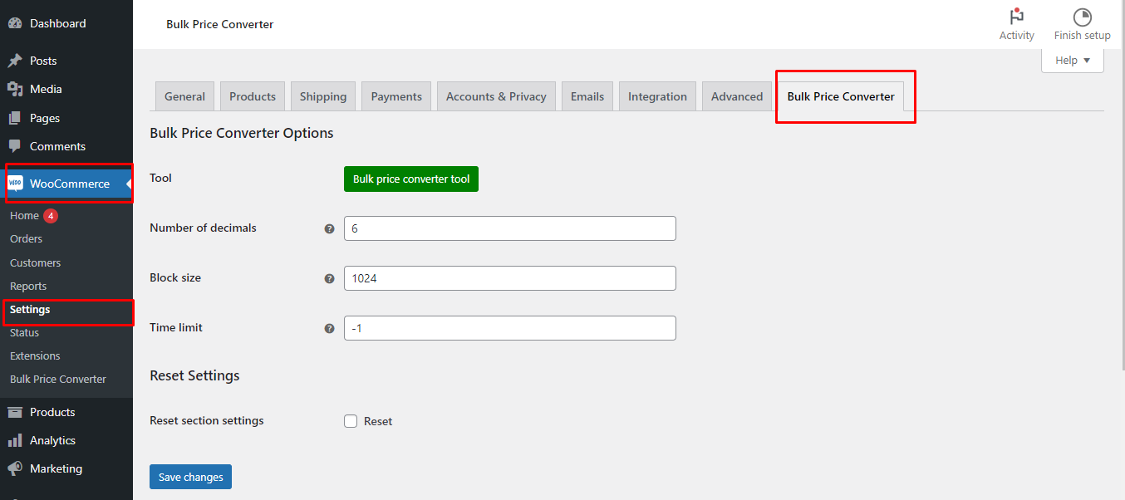Enable the Reset section settings checkbox
Screen dimensions: 1125x500
click(351, 421)
